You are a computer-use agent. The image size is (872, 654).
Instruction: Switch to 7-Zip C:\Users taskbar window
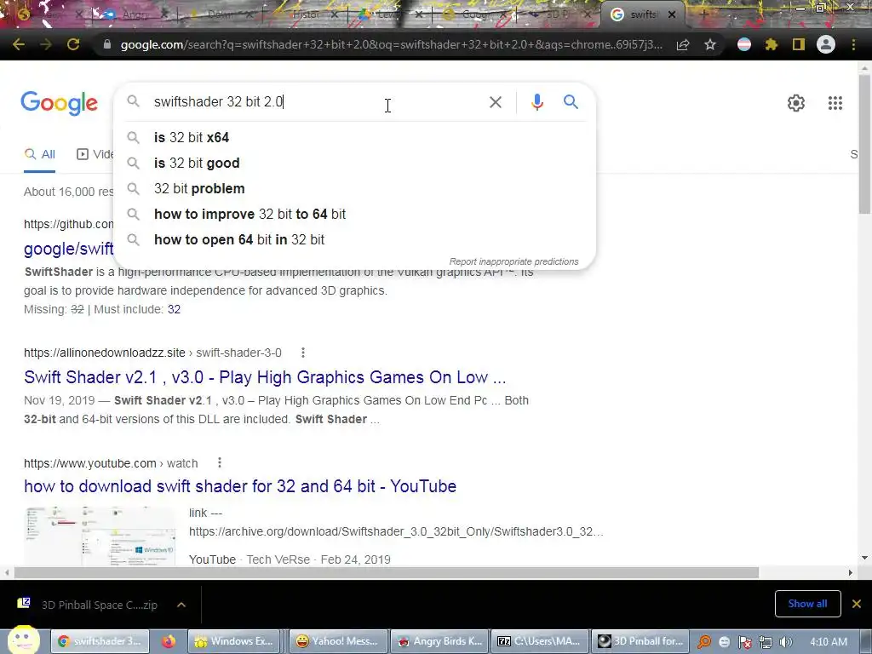click(x=539, y=641)
